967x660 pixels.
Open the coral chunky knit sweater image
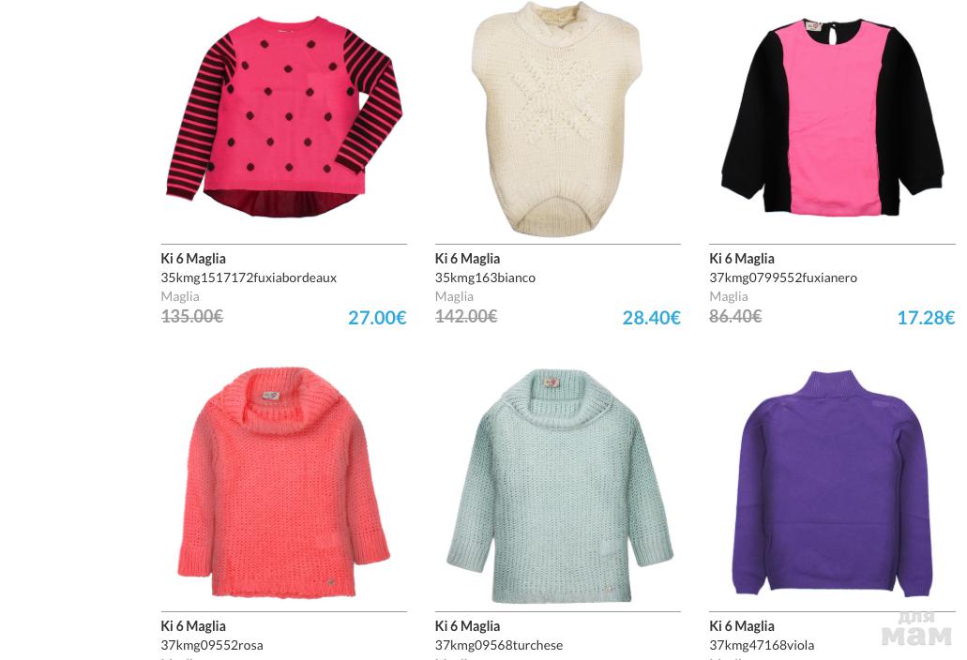click(283, 483)
